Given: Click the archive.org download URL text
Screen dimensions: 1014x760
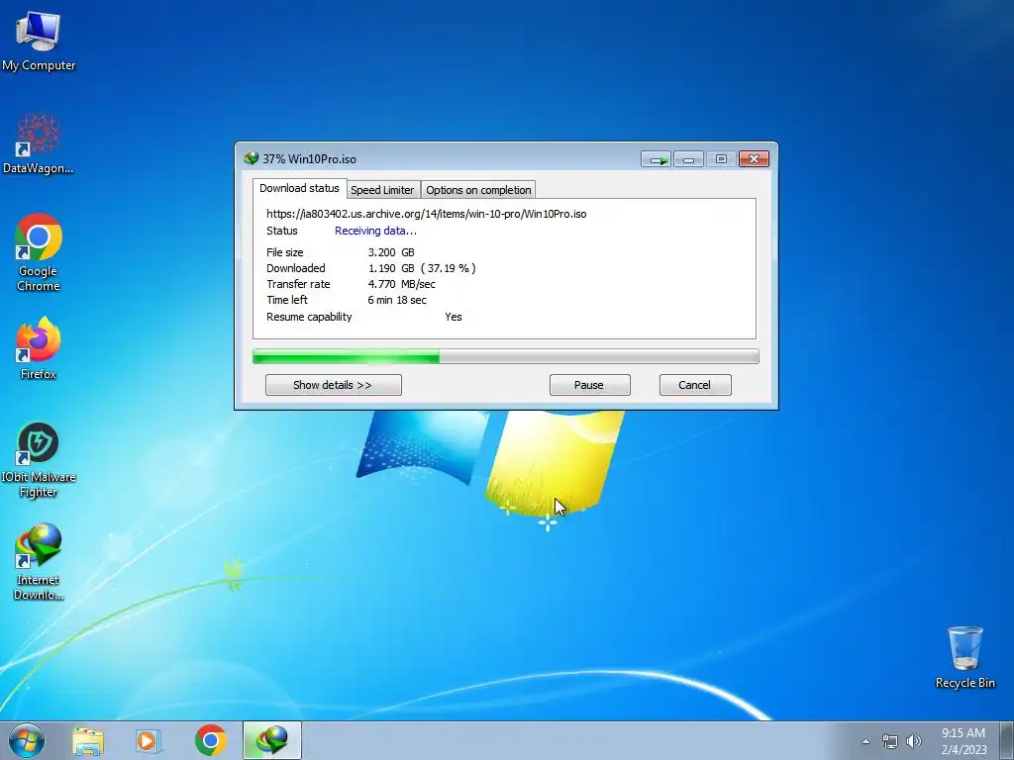Looking at the screenshot, I should 426,214.
